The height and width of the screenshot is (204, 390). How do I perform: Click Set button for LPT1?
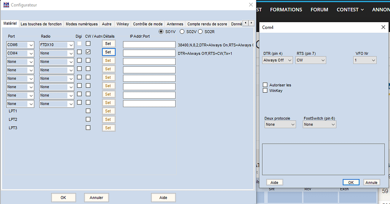[109, 111]
